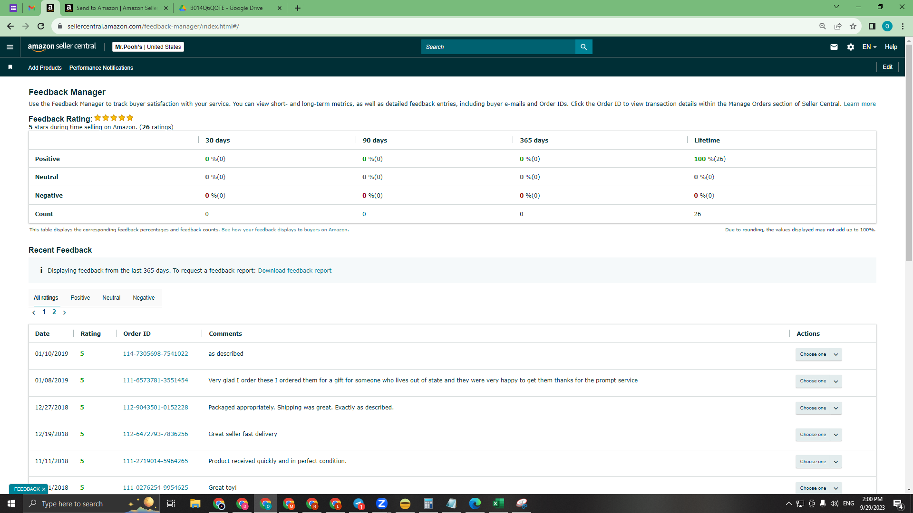Open the Chrome three-dot menu
The image size is (913, 513).
point(903,26)
